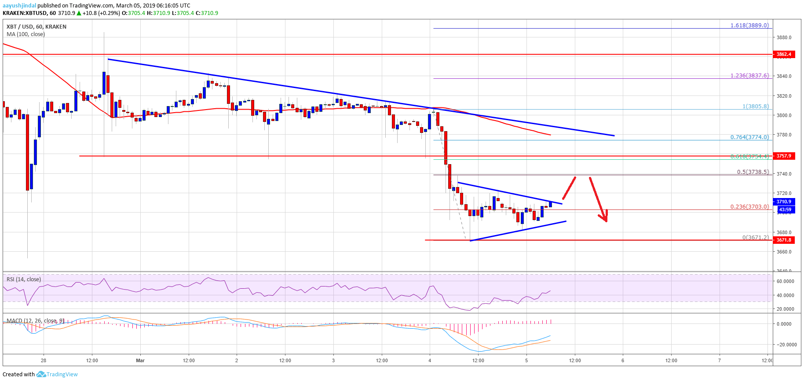This screenshot has height=382, width=804.
Task: Click the close value C:3710.9
Action: point(207,13)
